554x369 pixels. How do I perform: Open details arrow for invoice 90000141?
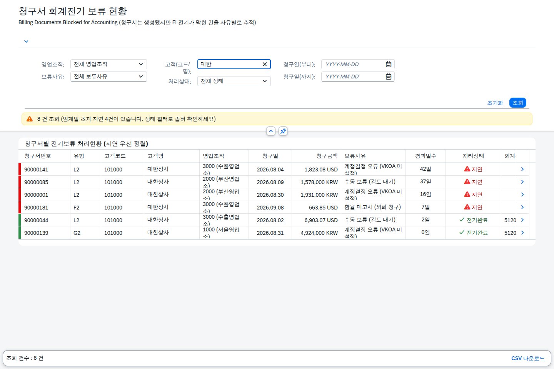(522, 169)
